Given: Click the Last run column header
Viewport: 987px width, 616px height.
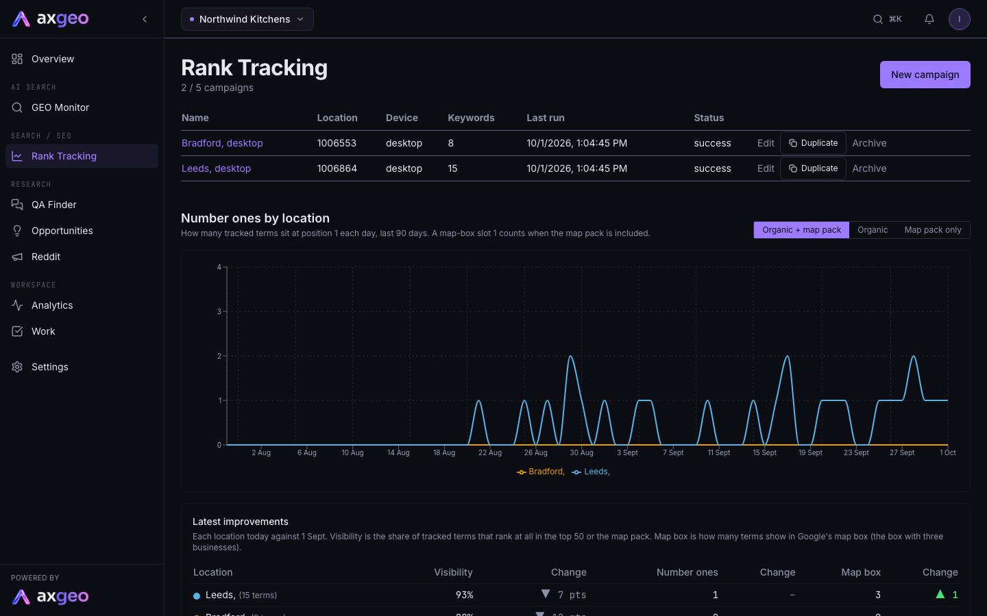Looking at the screenshot, I should pyautogui.click(x=546, y=118).
